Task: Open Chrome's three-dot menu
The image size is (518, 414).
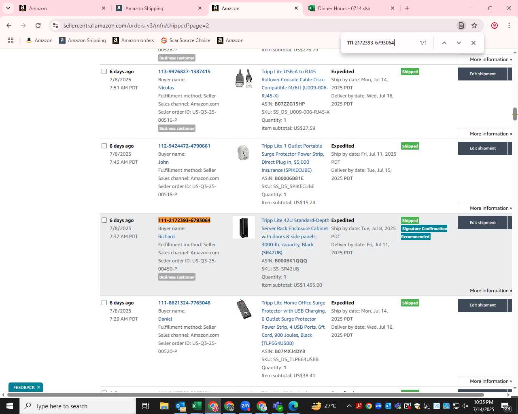Action: pos(509,25)
